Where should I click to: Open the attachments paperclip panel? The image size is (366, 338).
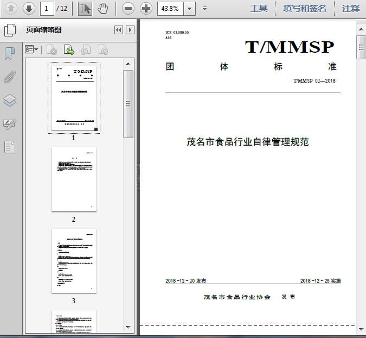tap(10, 77)
